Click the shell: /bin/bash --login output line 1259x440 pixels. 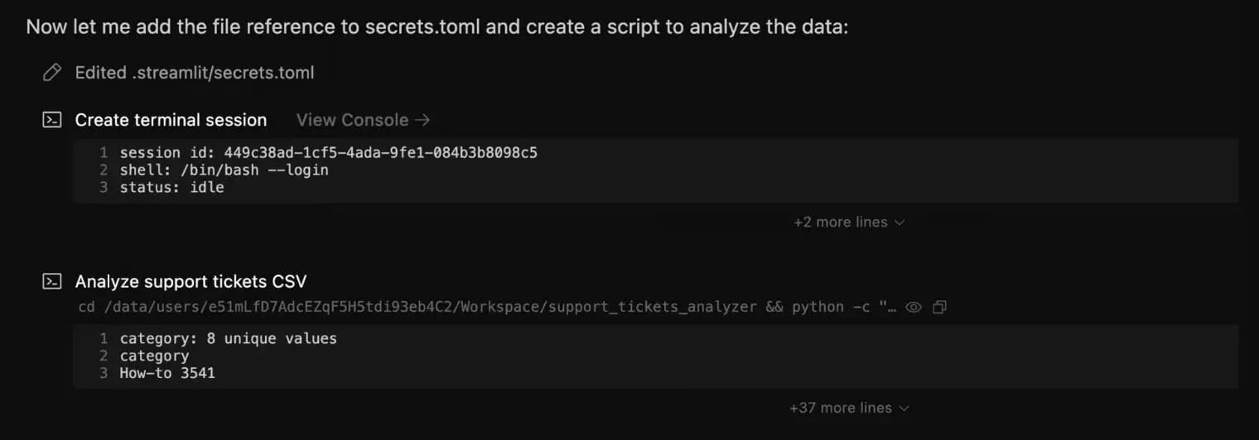pyautogui.click(x=224, y=170)
